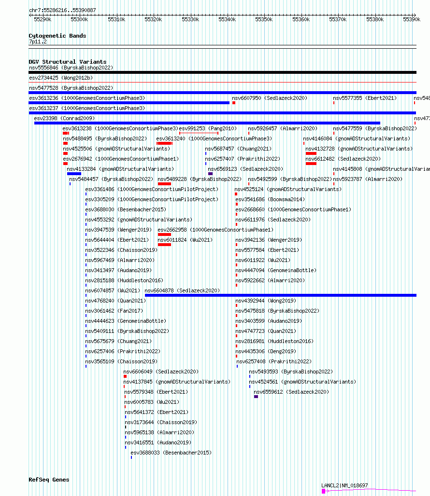Click nsv4133284 (gnomADStructuralVariants) label

(120, 169)
